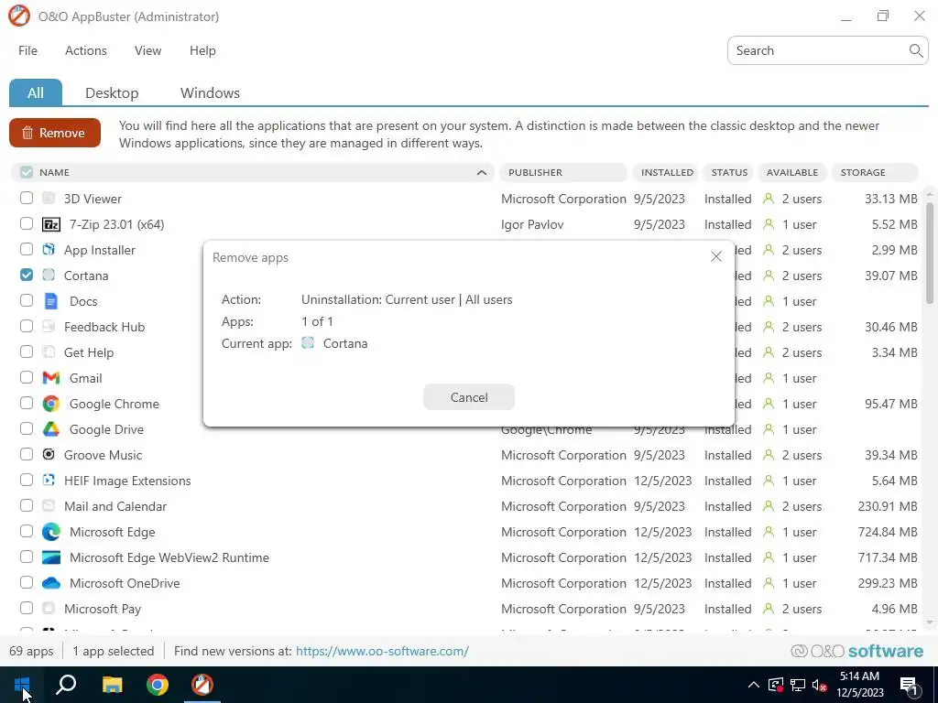Open taskbar search
Screen dimensions: 938x703
pos(66,685)
